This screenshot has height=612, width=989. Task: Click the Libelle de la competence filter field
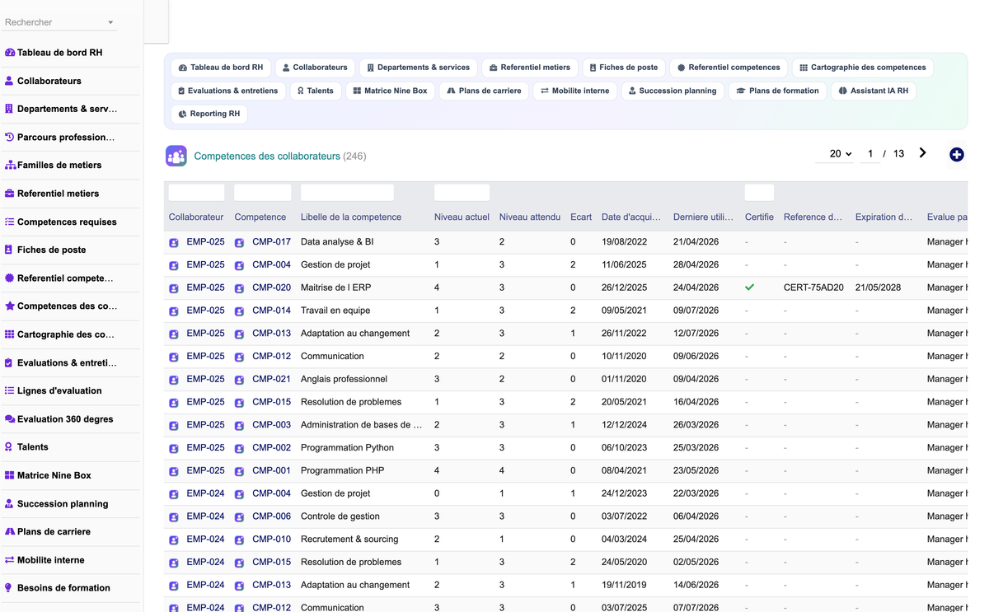coord(347,193)
